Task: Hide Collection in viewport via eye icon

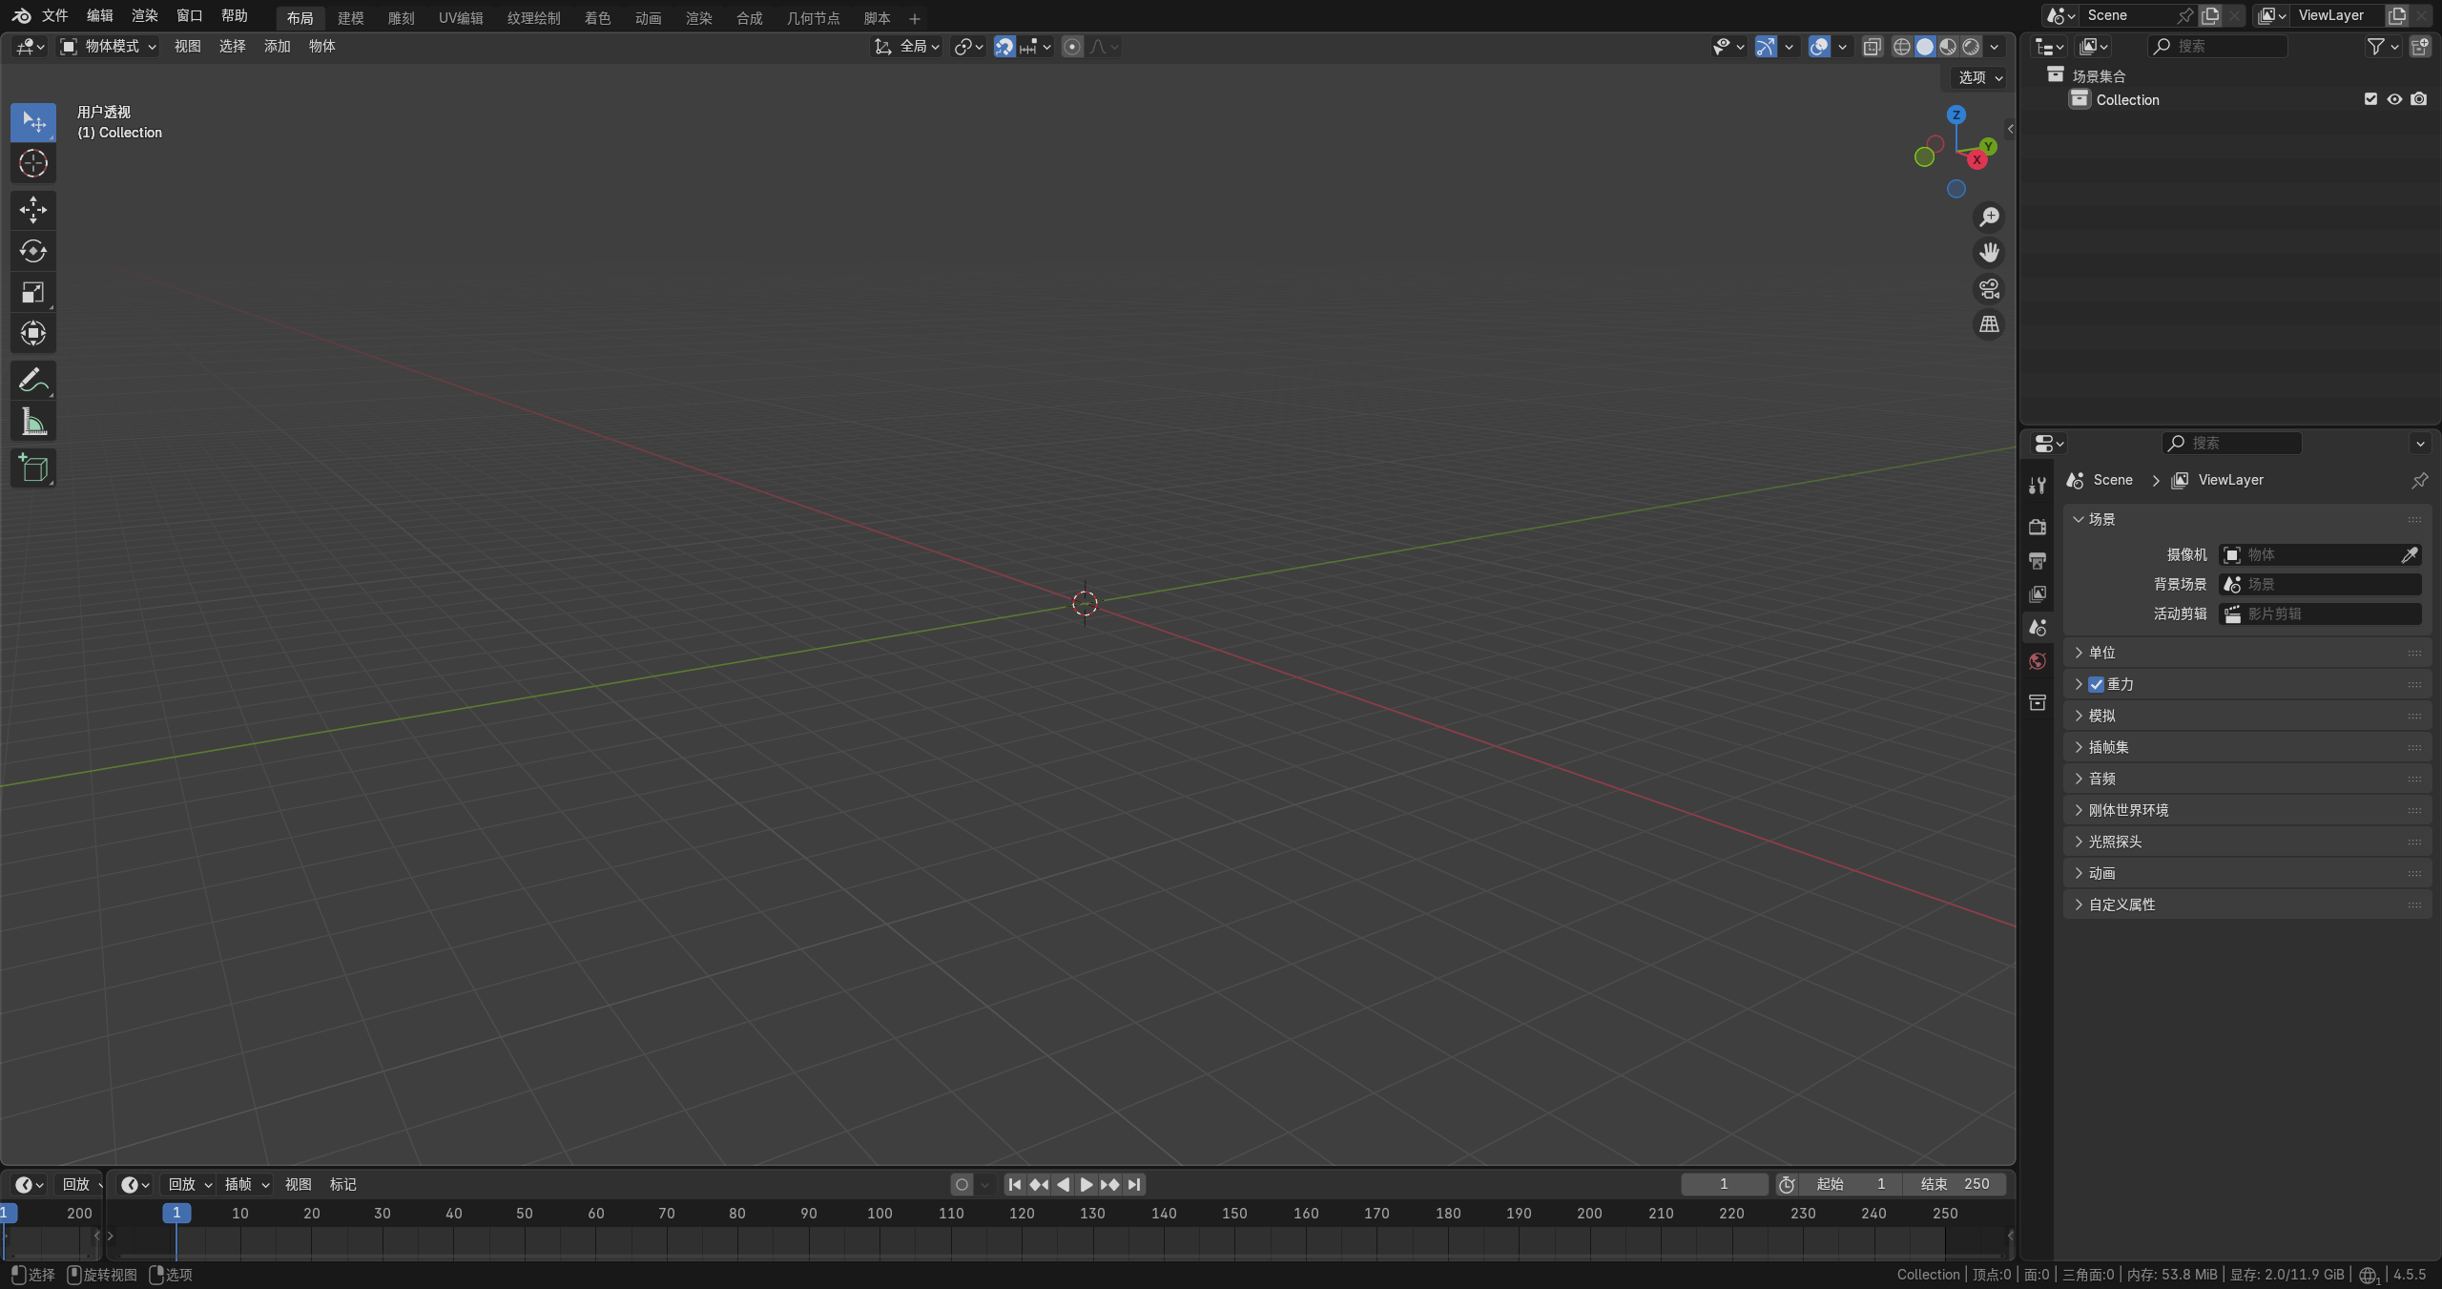Action: click(2394, 99)
